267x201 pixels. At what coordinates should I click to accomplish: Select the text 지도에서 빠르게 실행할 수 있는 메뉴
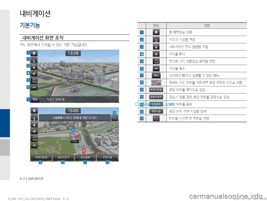194,76
